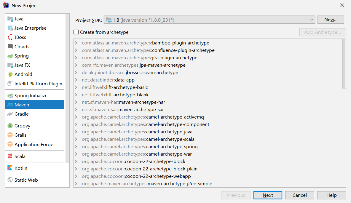
Task: Close the New Project dialog
Action: click(342, 5)
